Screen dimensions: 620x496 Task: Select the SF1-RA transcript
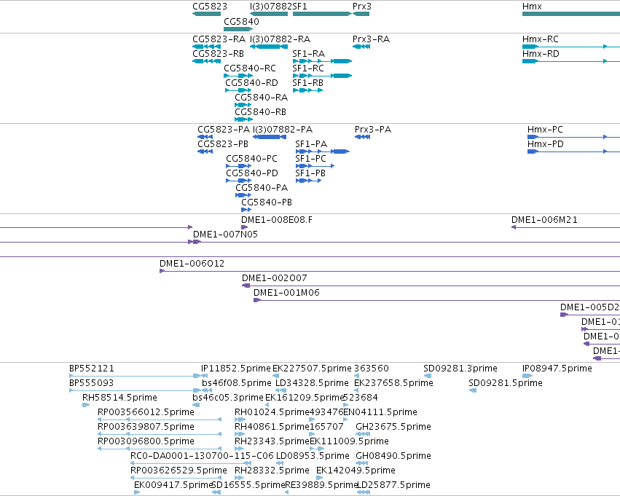[322, 61]
